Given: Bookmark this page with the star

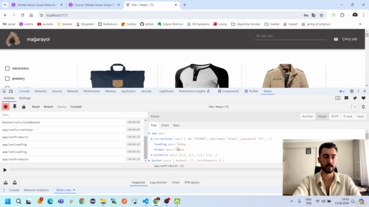Looking at the screenshot, I should 321,16.
